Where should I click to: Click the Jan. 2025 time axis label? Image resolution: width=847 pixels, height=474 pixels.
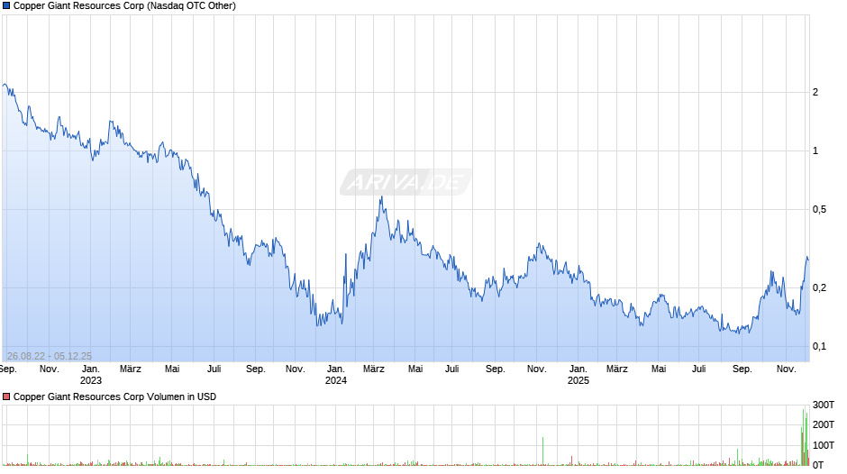tap(578, 375)
